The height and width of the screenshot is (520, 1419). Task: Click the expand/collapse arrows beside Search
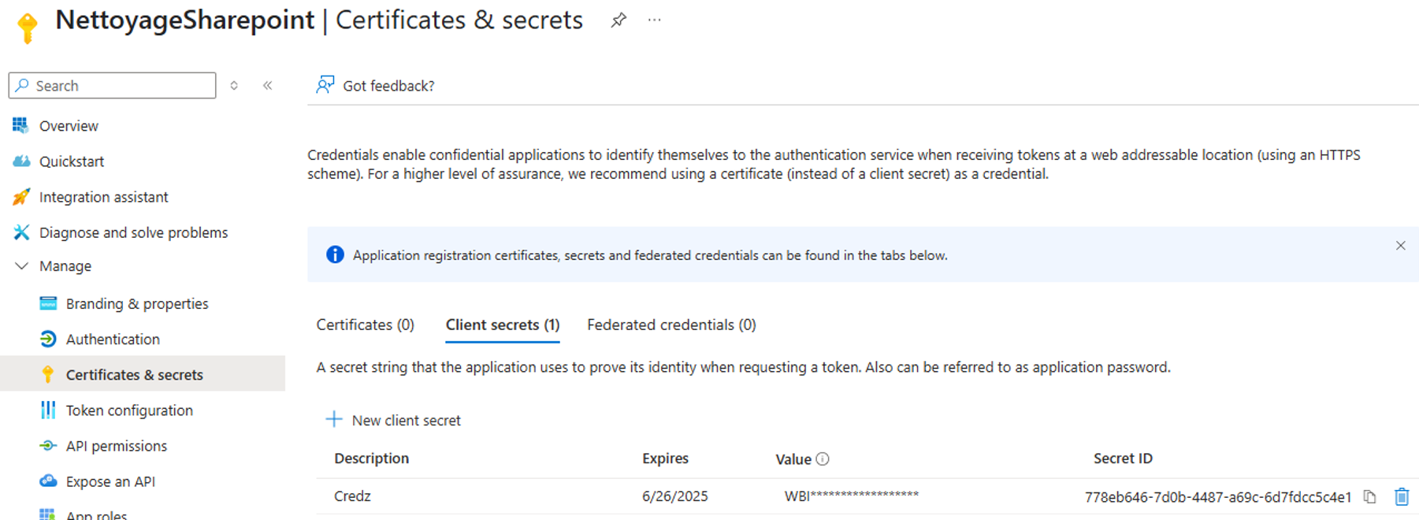[234, 86]
